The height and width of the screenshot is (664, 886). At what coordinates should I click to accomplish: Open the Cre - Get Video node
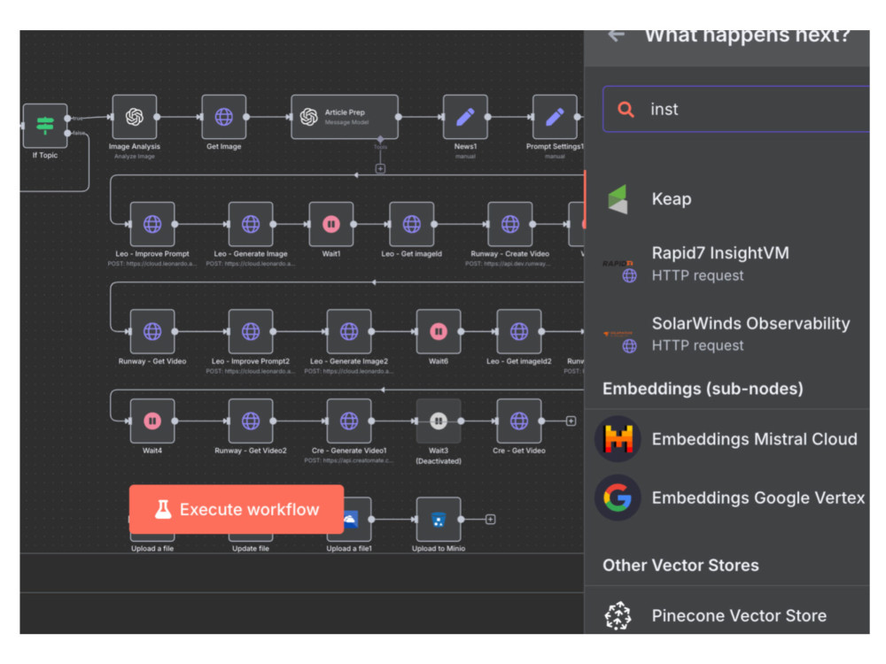tap(518, 421)
